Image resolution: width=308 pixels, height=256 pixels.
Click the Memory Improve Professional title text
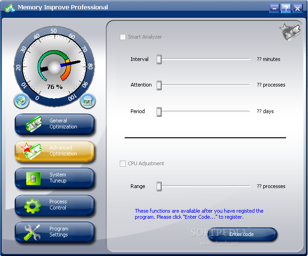coord(63,7)
